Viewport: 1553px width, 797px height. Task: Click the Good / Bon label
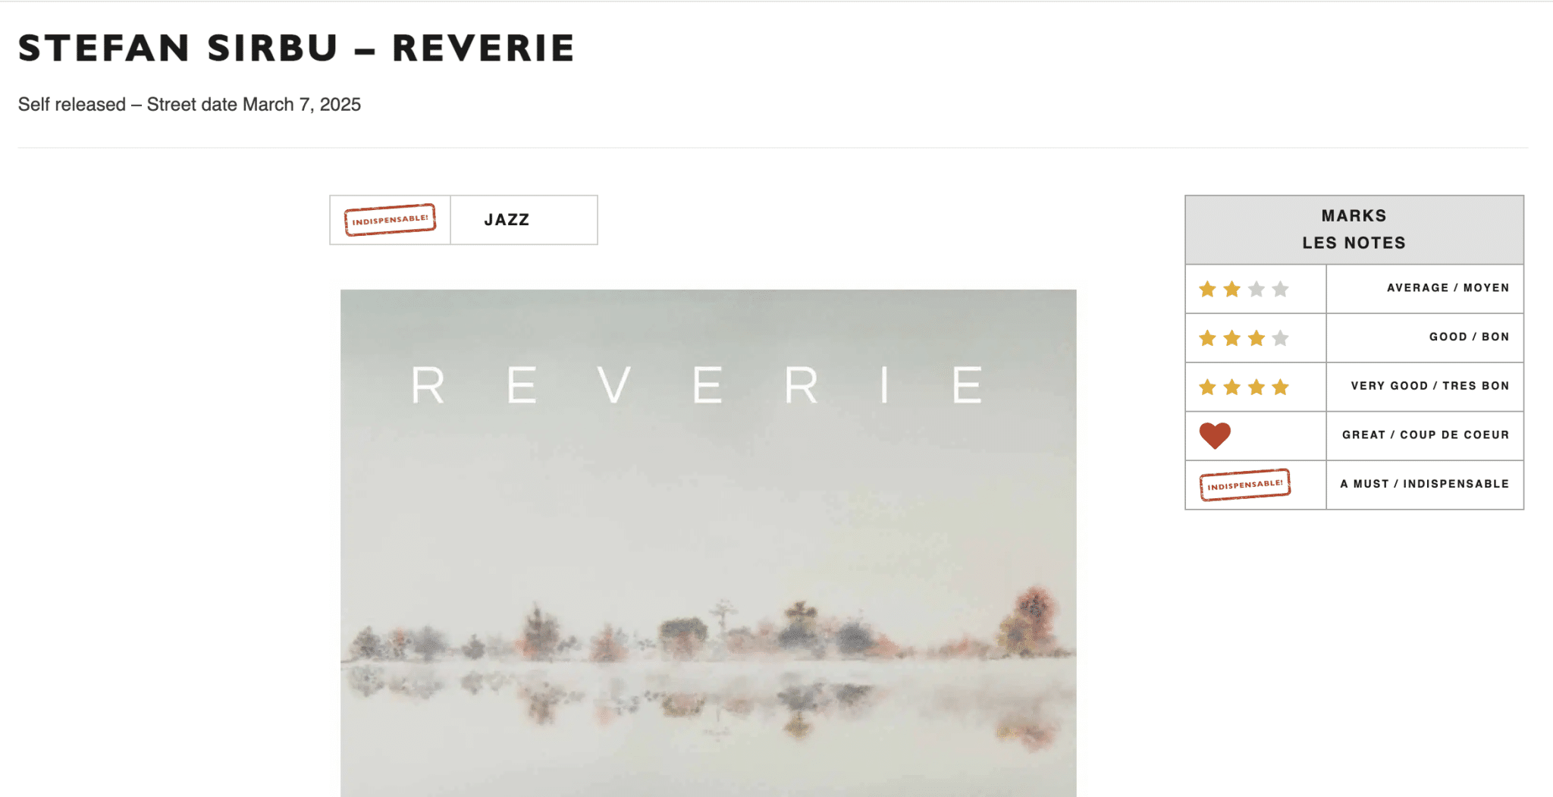pos(1469,337)
